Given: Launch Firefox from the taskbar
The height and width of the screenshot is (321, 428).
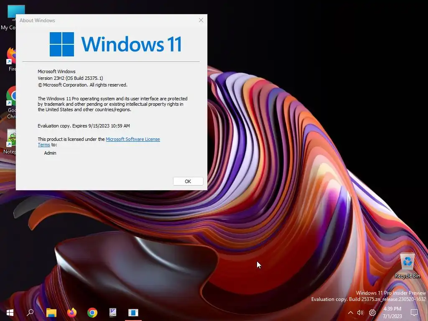Looking at the screenshot, I should click(72, 313).
